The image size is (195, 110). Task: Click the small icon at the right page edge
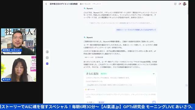(x=186, y=85)
